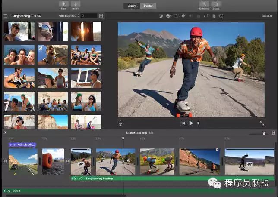Toggle filmstrip view icon beside search
This screenshot has height=197, width=278.
(x=101, y=16)
